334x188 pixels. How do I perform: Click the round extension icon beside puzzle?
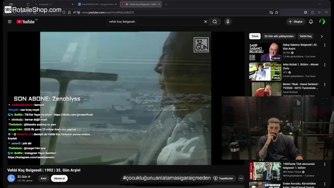[306, 12]
